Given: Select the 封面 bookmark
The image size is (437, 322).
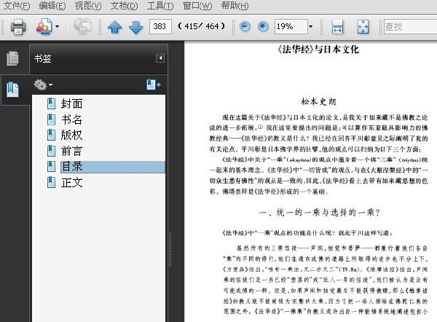Looking at the screenshot, I should click(71, 103).
